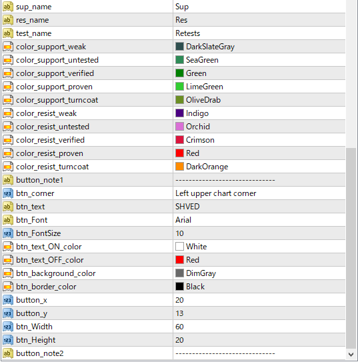This screenshot has height=364, width=358.
Task: Click the string icon beside btn_text
Action: pos(7,207)
